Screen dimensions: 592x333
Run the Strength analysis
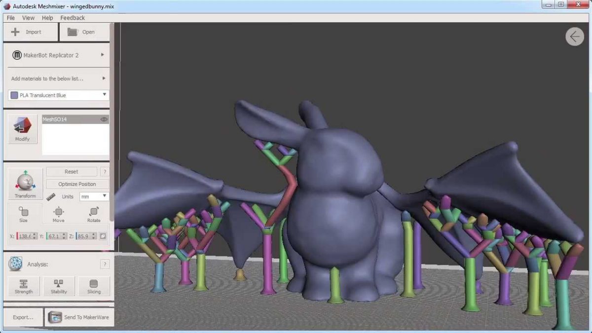(x=24, y=286)
